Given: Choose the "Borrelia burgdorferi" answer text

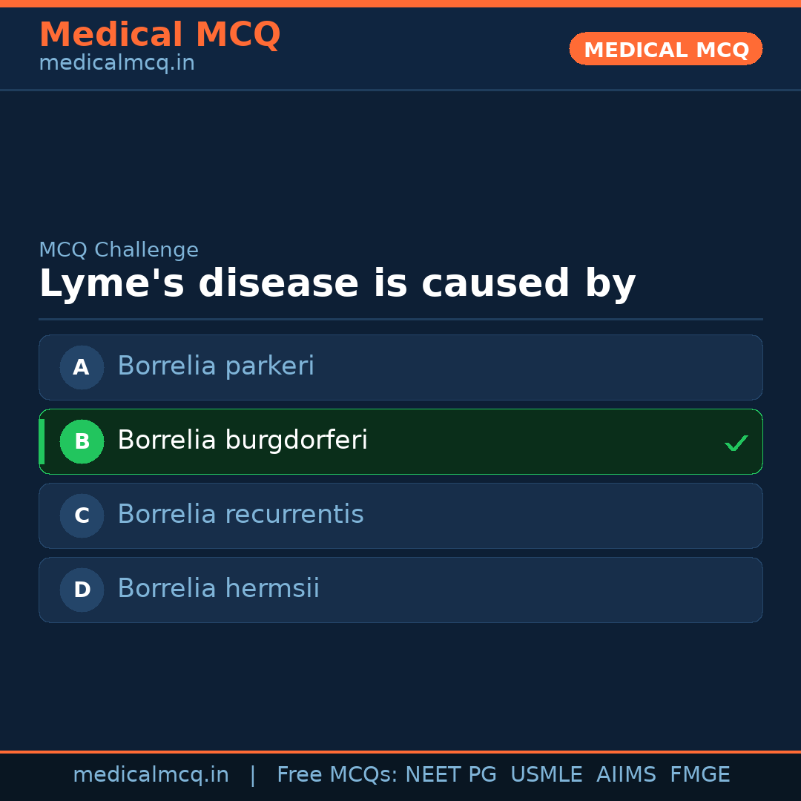Looking at the screenshot, I should coord(243,441).
